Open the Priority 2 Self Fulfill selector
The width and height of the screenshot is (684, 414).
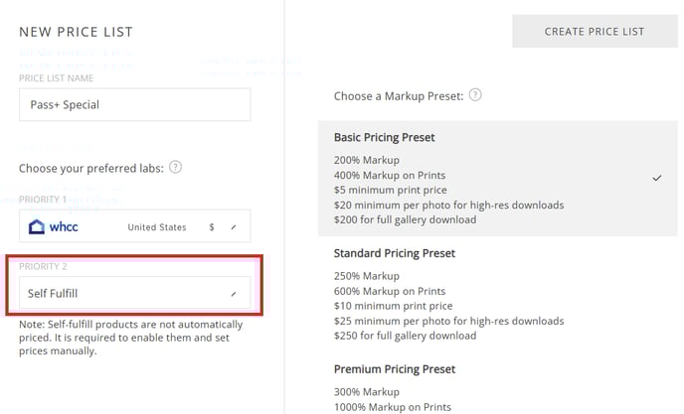click(135, 293)
